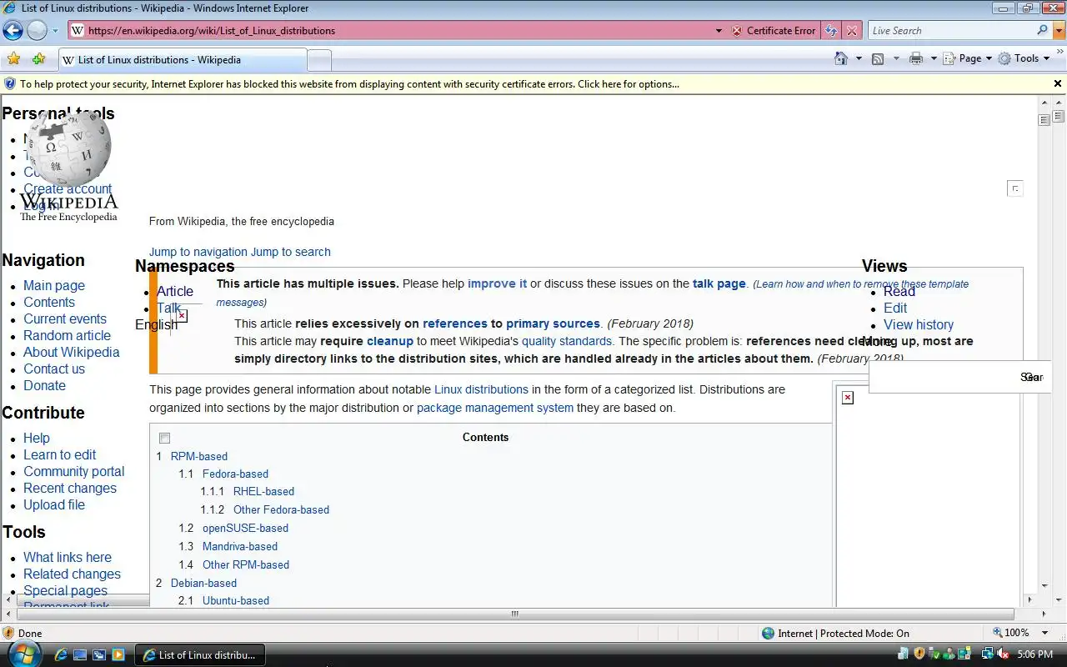This screenshot has width=1067, height=667.
Task: Click the broken image placeholder in infobox
Action: tap(848, 398)
